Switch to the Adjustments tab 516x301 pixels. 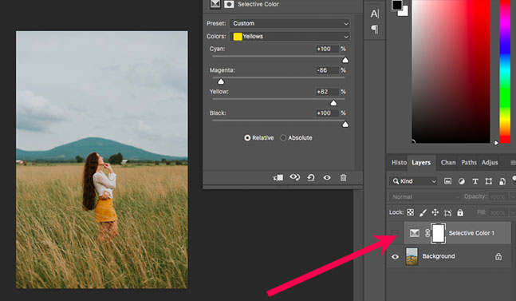490,162
